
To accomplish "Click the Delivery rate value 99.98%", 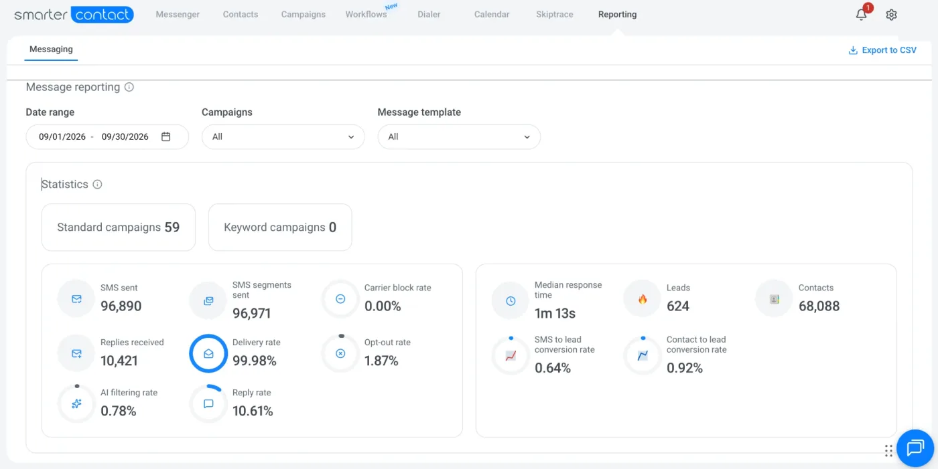I will pyautogui.click(x=255, y=361).
